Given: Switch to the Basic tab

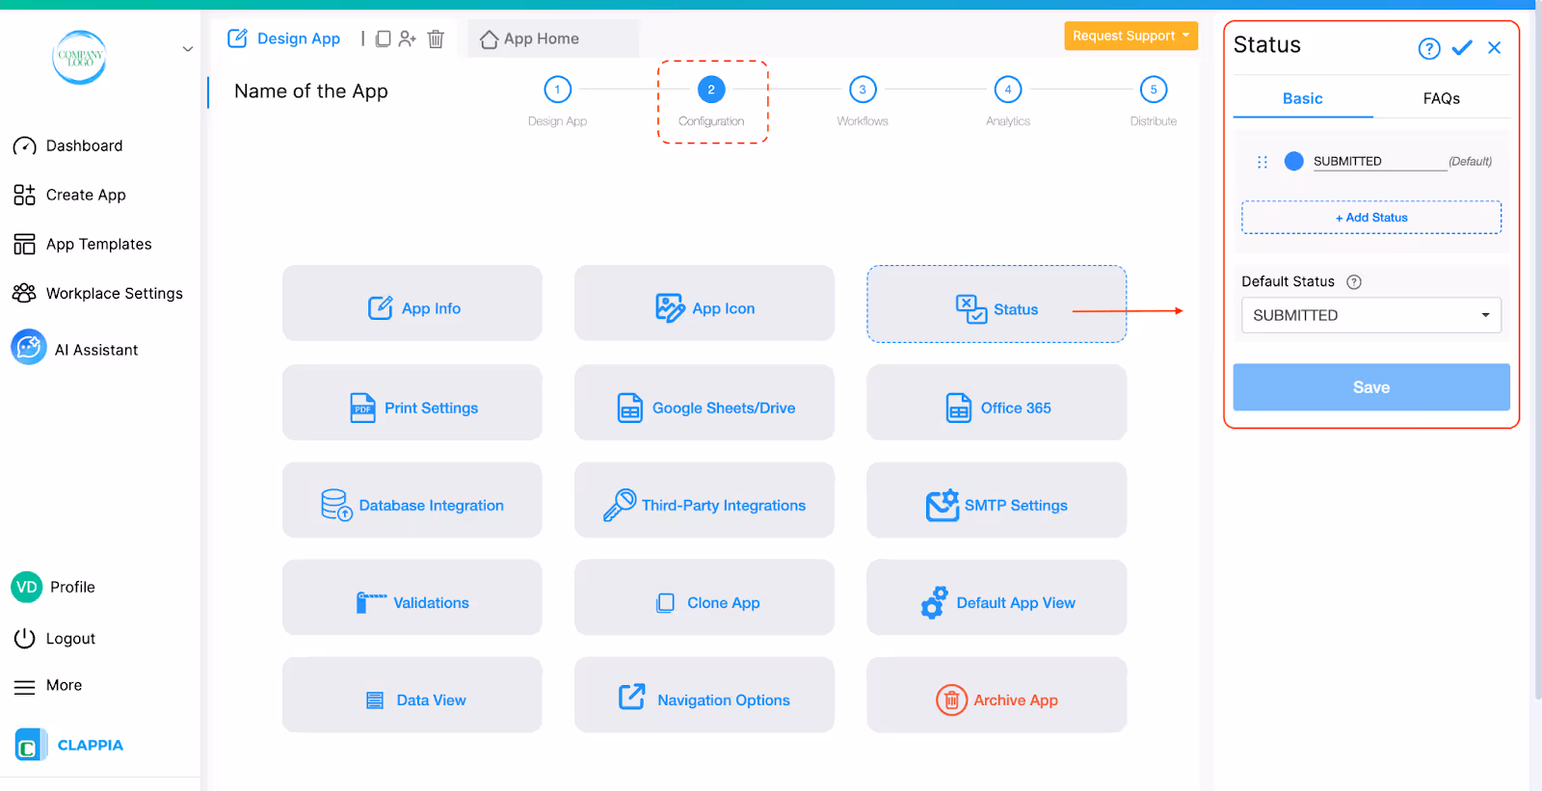Looking at the screenshot, I should [1303, 98].
